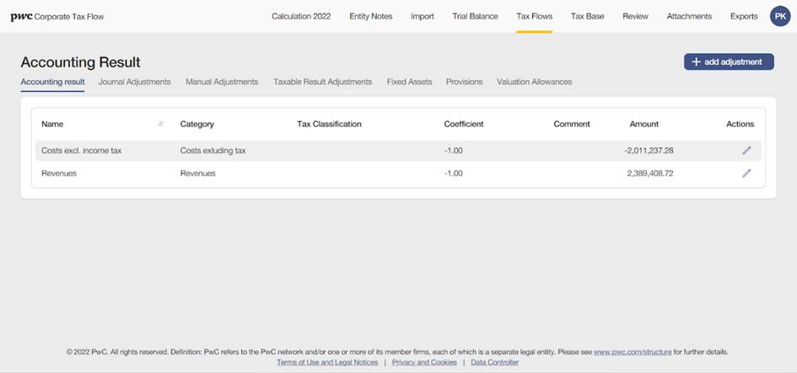Image resolution: width=797 pixels, height=373 pixels.
Task: Follow the Privacy and Cookies link
Action: tap(424, 362)
